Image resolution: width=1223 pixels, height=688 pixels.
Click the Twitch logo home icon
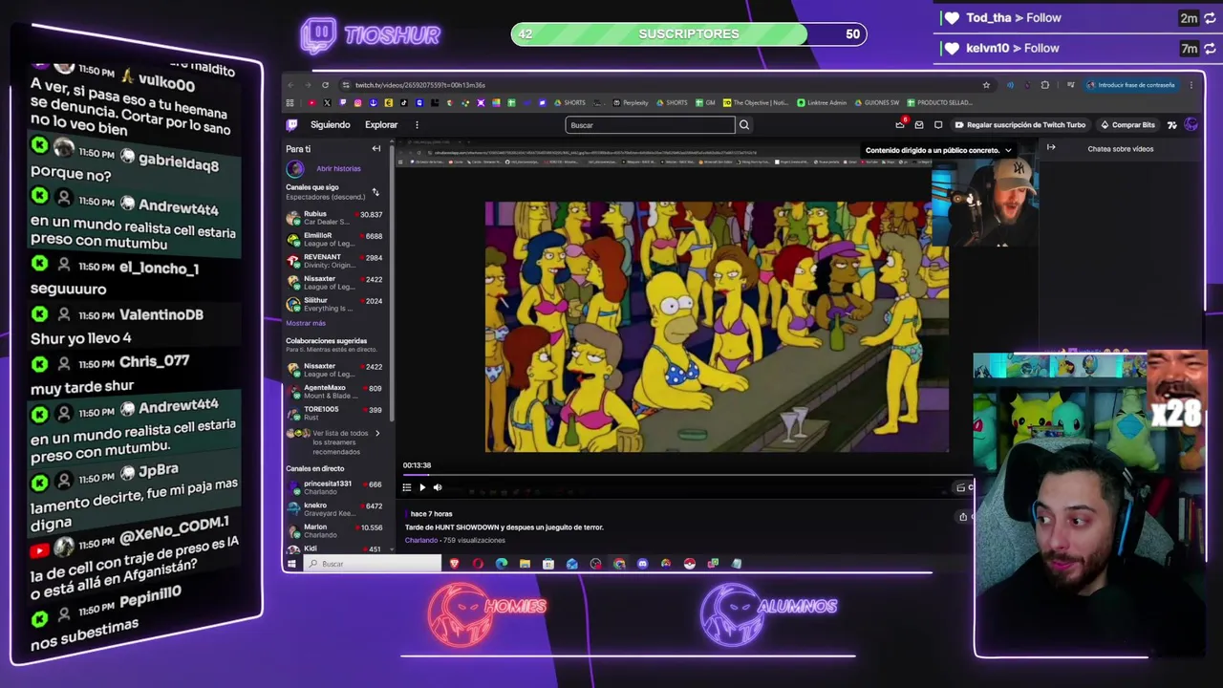(292, 124)
